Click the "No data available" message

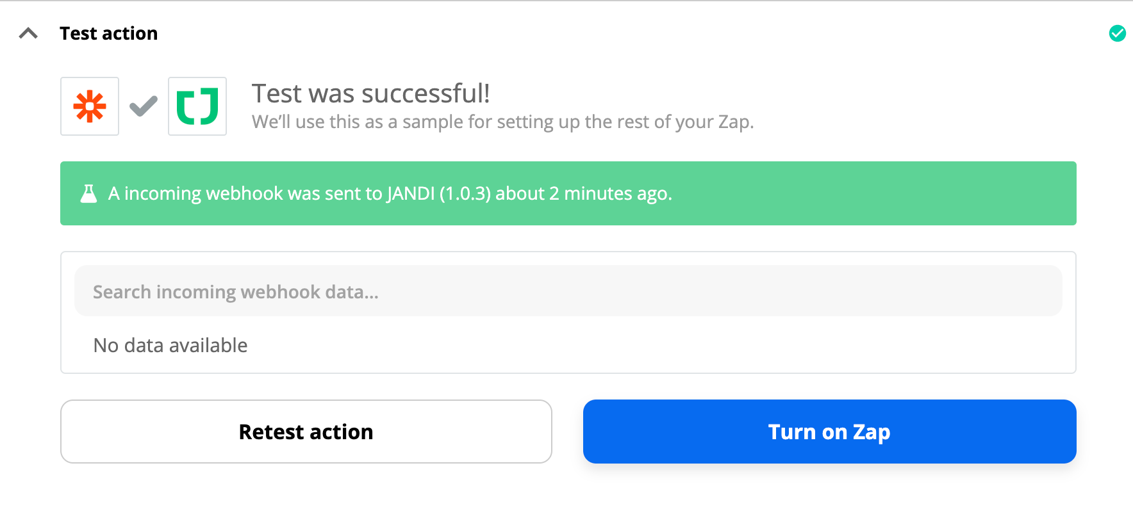click(170, 345)
